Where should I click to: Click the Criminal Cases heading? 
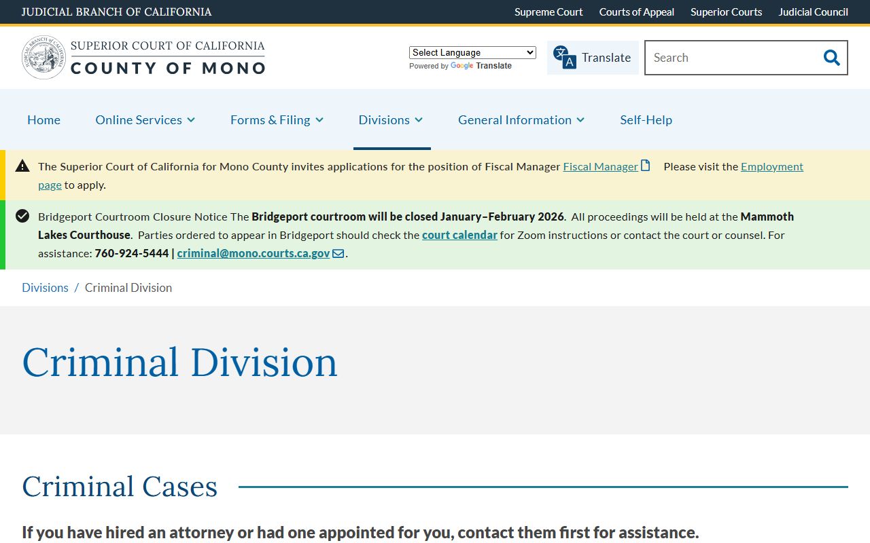point(120,487)
